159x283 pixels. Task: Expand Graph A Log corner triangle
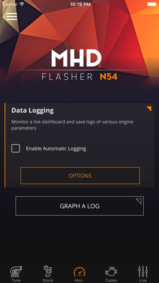[x=139, y=202]
